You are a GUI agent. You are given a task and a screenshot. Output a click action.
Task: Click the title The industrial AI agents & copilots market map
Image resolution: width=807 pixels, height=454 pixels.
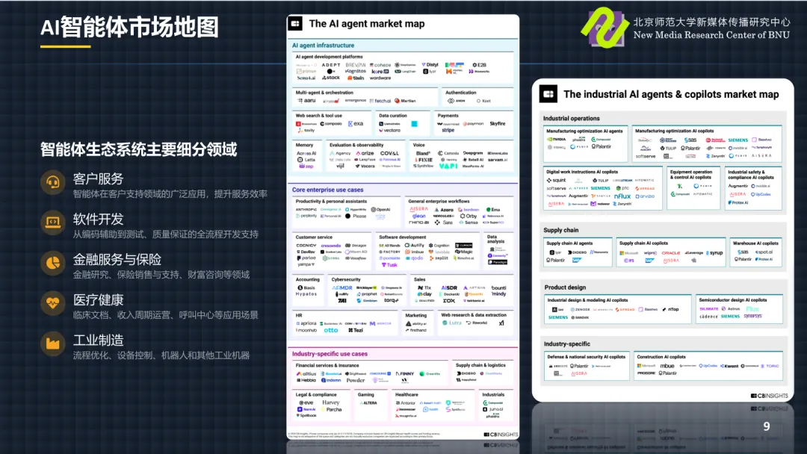[671, 94]
